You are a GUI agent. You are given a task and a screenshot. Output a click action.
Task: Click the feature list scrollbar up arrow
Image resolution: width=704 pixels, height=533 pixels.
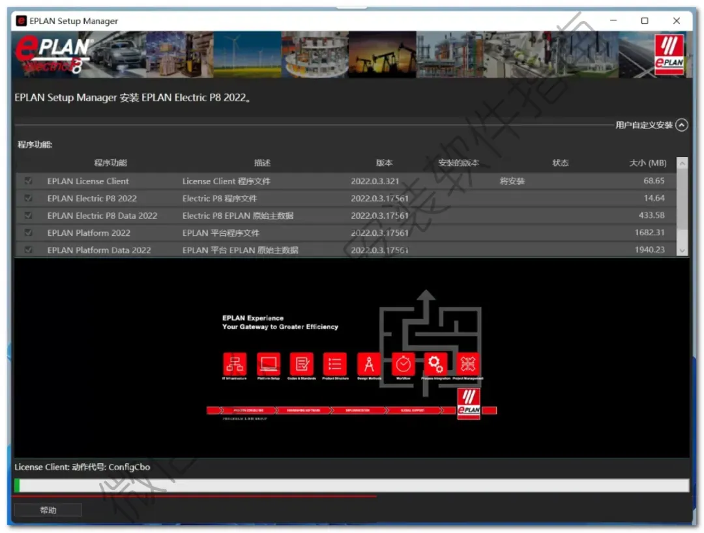[682, 163]
